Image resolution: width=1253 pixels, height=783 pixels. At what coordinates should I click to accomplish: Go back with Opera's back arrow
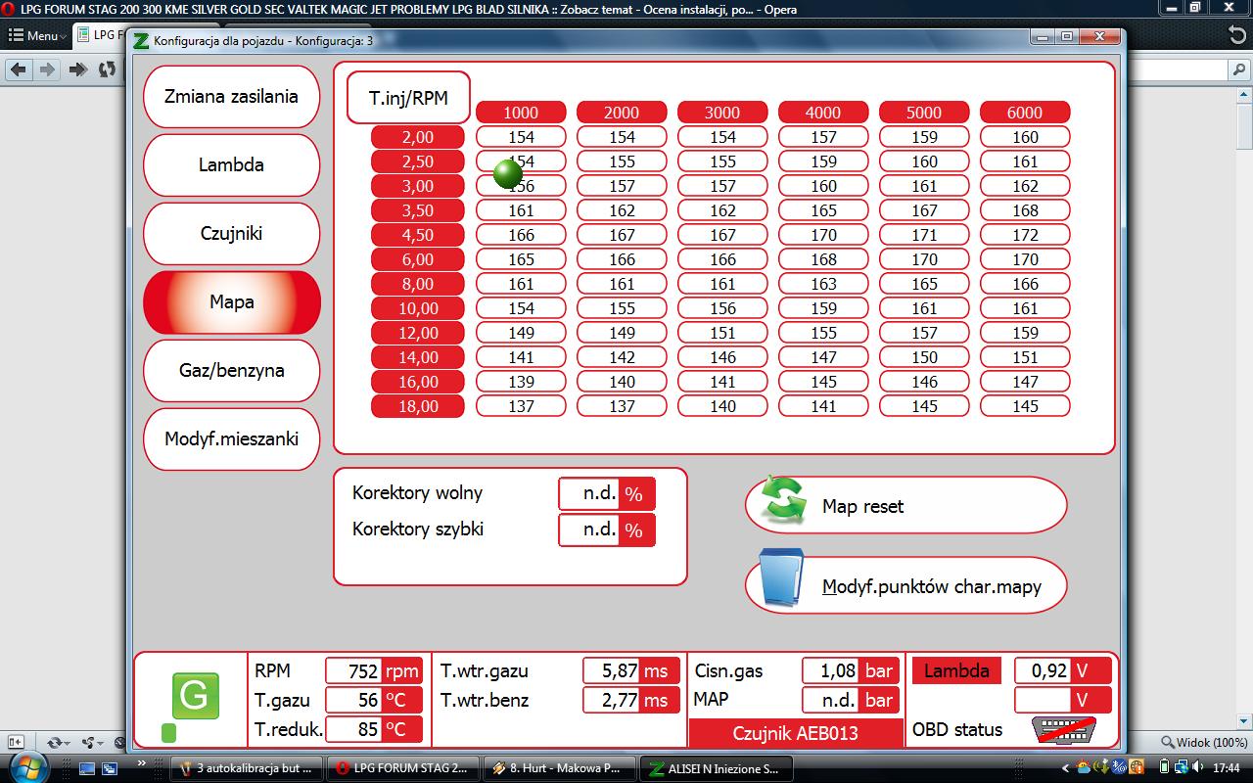tap(19, 69)
